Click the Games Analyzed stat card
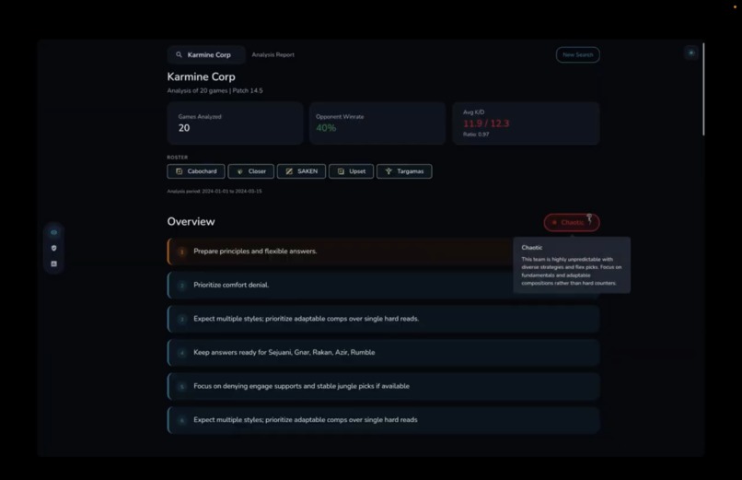 point(235,123)
